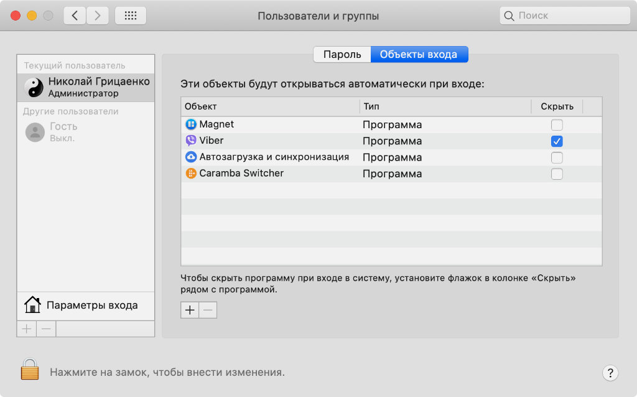This screenshot has height=397, width=637.
Task: Select the Гость user in sidebar
Action: pos(63,132)
